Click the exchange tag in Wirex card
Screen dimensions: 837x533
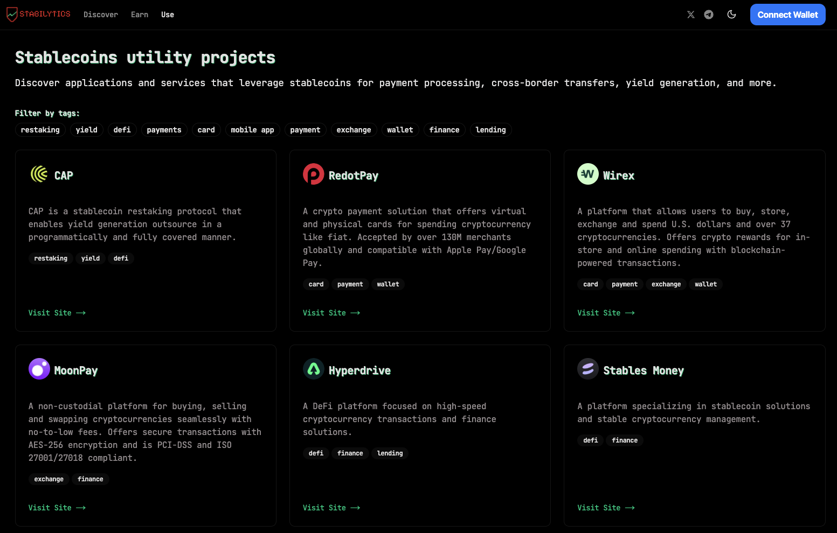666,284
